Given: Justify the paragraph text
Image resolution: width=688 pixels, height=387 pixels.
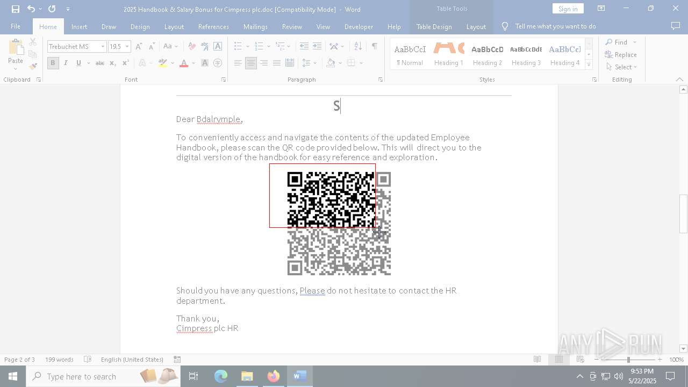Looking at the screenshot, I should [x=276, y=63].
